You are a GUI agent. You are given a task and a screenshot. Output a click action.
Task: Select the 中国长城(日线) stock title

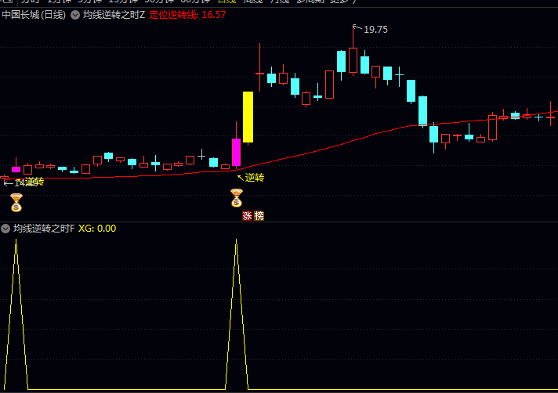[x=34, y=15]
